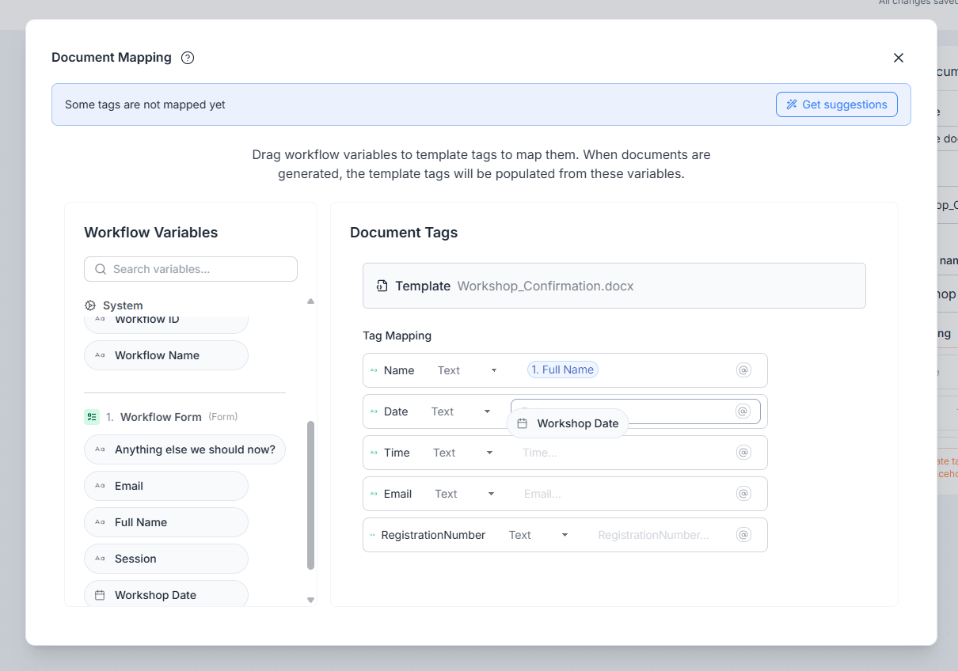Screen dimensions: 958x671
Task: Click calendar icon of Workshop Date variable
Action: click(100, 595)
